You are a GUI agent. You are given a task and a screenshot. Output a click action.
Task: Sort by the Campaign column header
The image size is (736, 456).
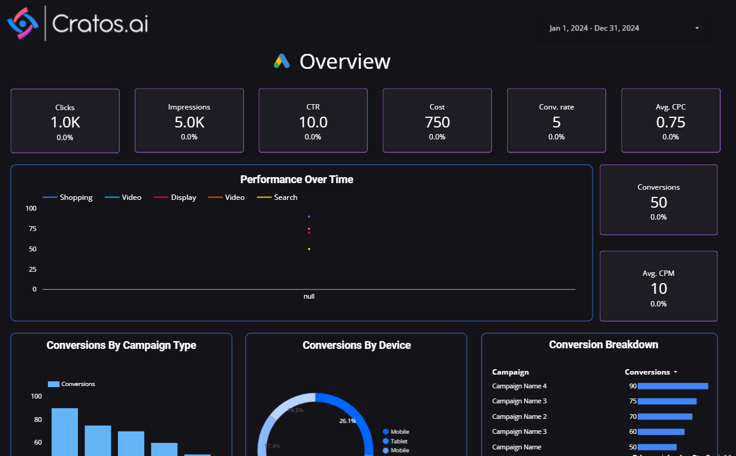tap(510, 372)
